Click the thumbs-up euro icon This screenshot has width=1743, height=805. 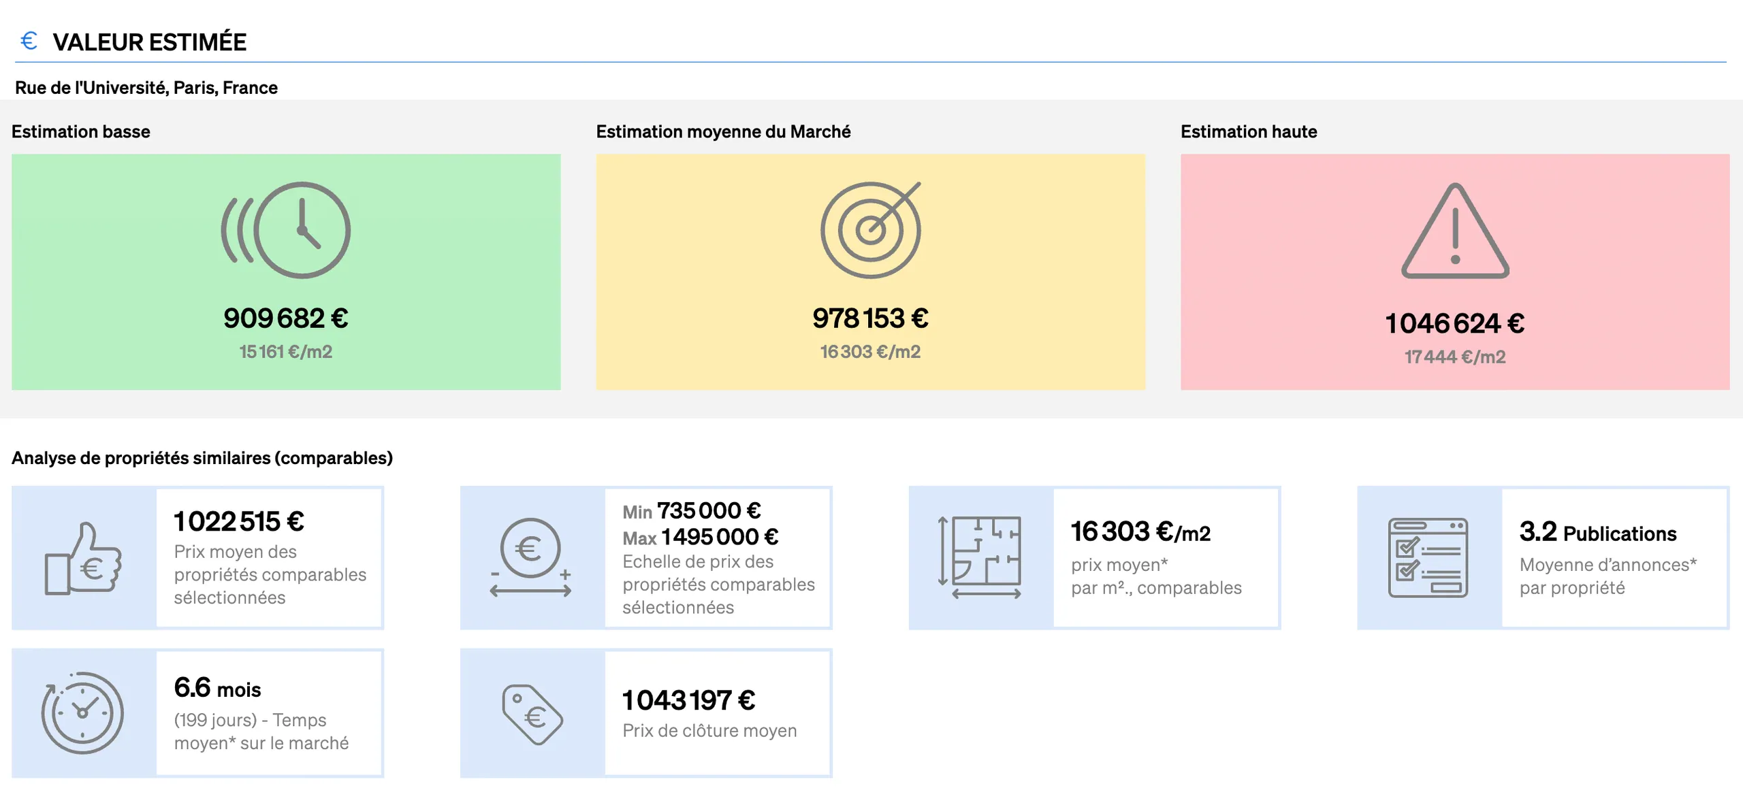coord(83,558)
